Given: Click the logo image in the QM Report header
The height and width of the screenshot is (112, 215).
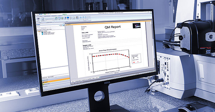Looking at the screenshot, I should [x=136, y=26].
